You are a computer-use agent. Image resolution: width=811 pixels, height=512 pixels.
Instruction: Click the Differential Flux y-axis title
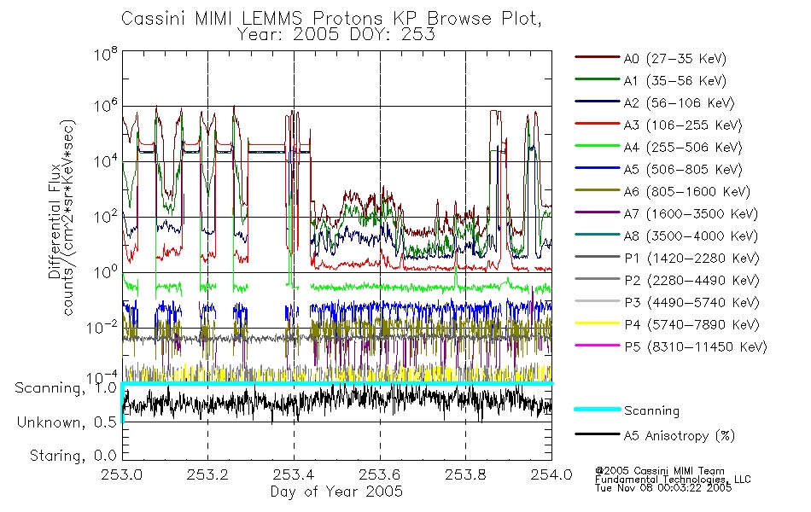[x=55, y=221]
